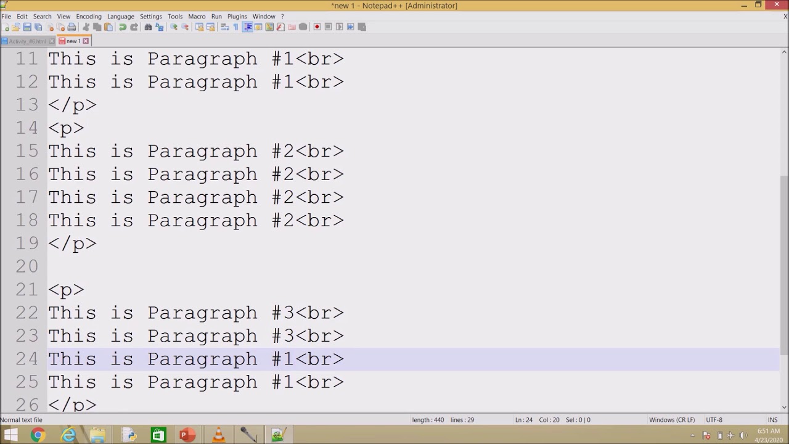Click the Open file toolbar icon
Image resolution: width=789 pixels, height=444 pixels.
click(16, 27)
